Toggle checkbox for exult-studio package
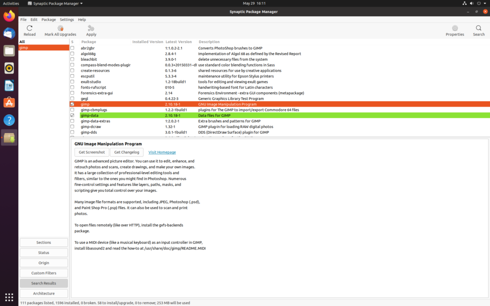Viewport: 490px width, 306px height. coord(72,82)
